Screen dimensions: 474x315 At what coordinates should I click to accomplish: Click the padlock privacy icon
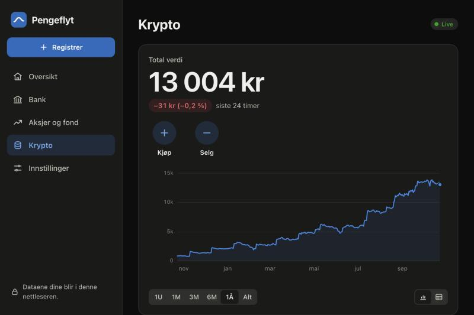(15, 292)
